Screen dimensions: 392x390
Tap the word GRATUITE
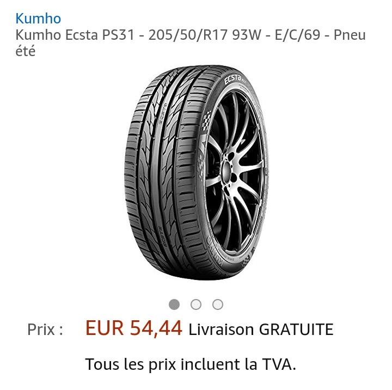pyautogui.click(x=296, y=329)
